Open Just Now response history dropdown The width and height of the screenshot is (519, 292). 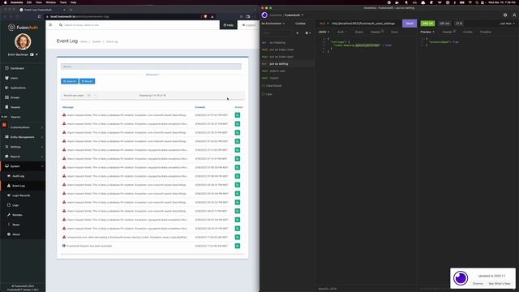click(507, 24)
